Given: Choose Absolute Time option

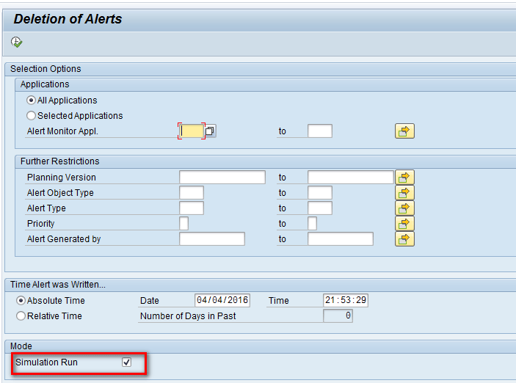Looking at the screenshot, I should click(x=21, y=300).
